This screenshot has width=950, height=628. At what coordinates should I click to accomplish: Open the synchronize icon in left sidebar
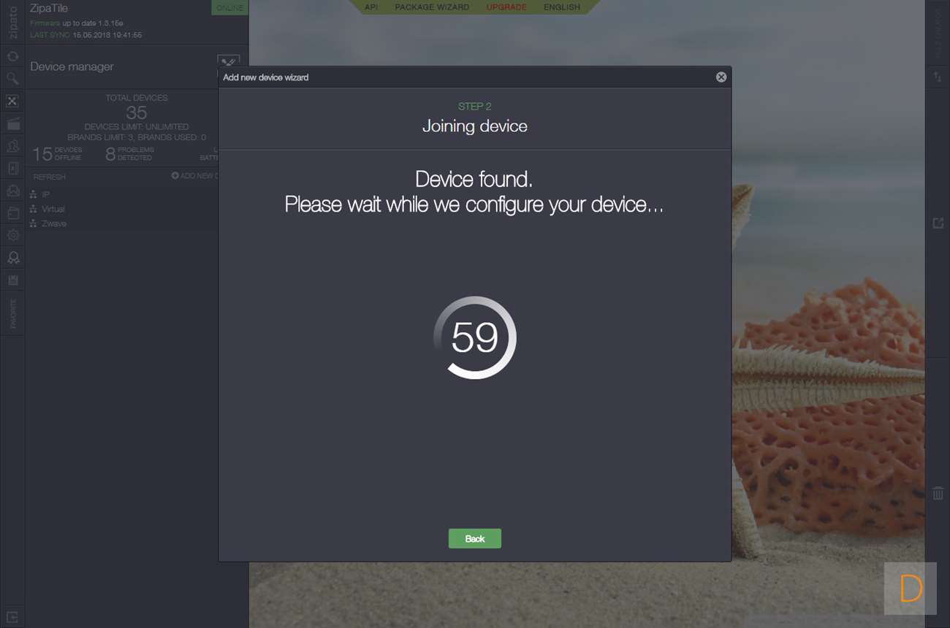pyautogui.click(x=12, y=56)
